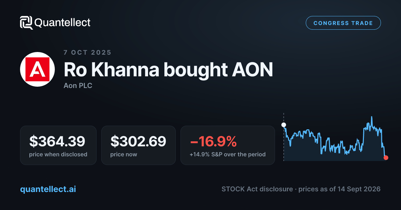The height and width of the screenshot is (210, 401).
Task: Click the CONGRESS TRADE badge
Action: [x=343, y=23]
